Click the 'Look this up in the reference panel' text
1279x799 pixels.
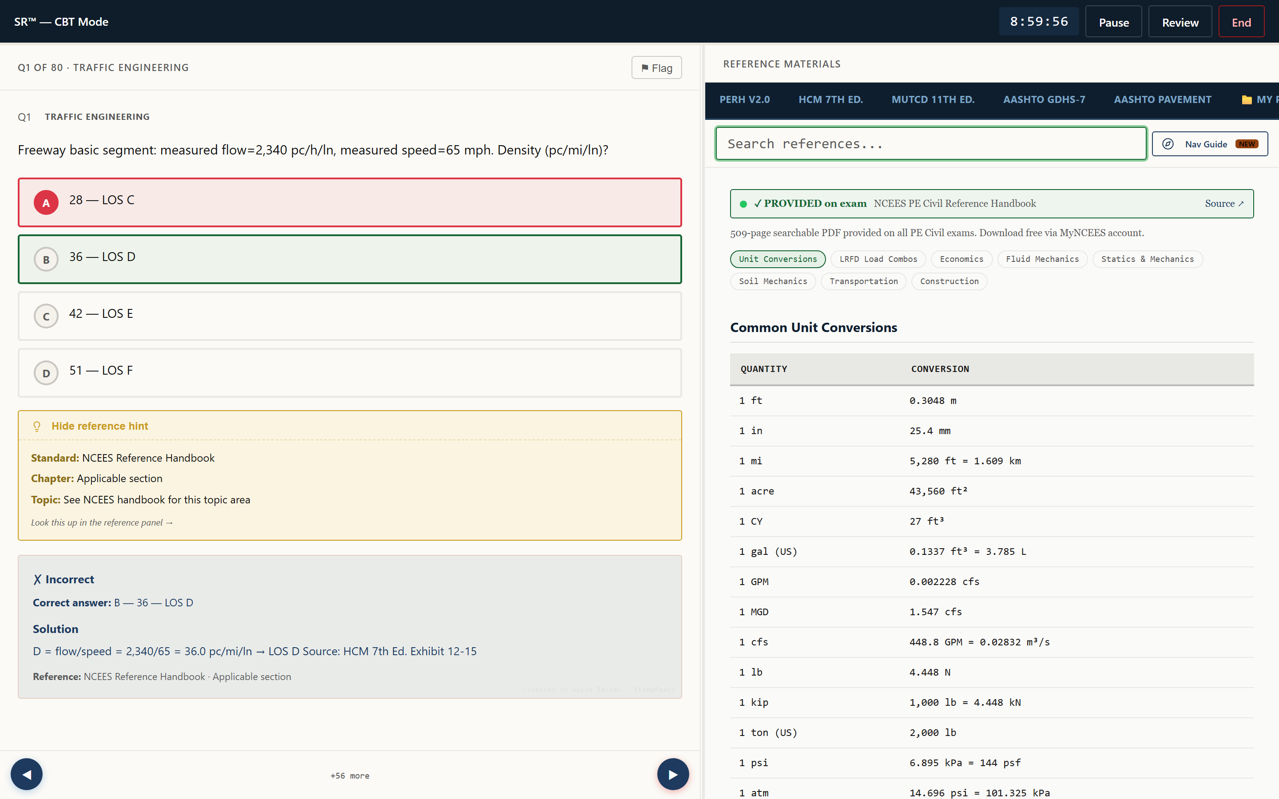tap(101, 522)
